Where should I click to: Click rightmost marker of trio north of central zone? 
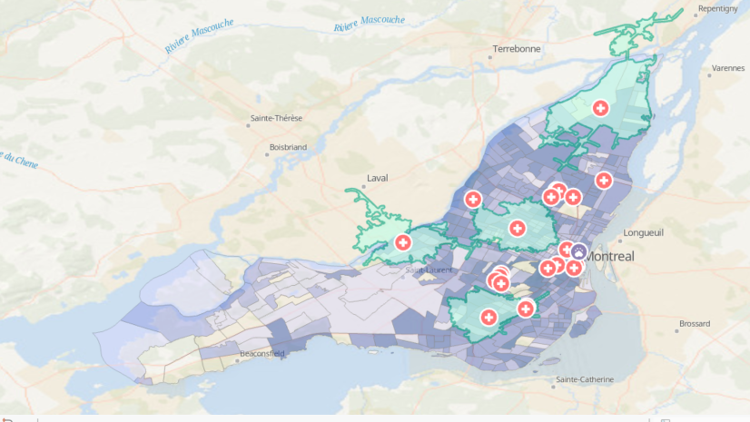tap(573, 197)
